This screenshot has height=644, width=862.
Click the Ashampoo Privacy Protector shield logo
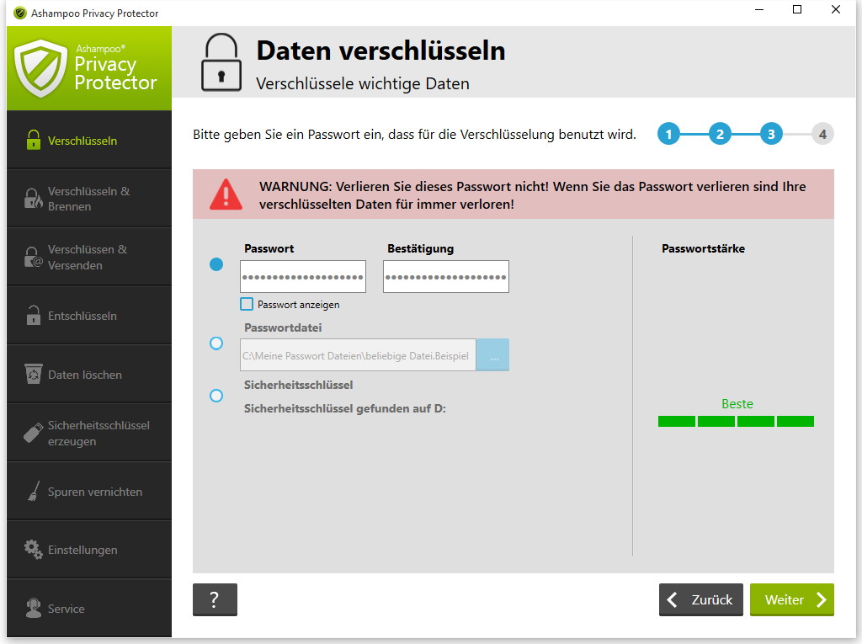[x=40, y=68]
